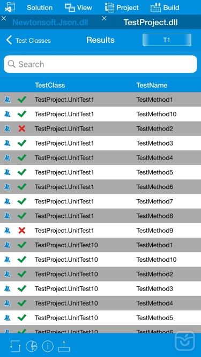
Task: Click green passed checkmark for UnitTest1 TestMethod7
Action: (x=22, y=201)
